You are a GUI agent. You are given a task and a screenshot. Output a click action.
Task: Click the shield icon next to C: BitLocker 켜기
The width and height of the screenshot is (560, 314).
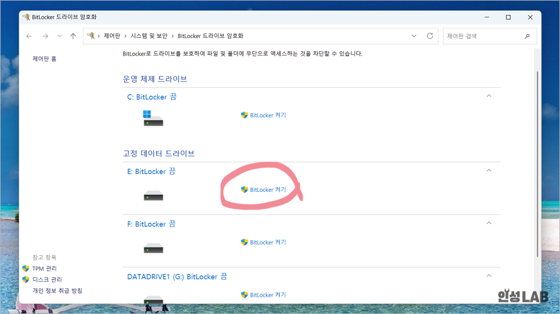244,115
